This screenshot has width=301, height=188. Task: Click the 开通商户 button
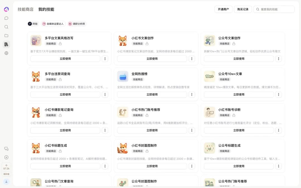tap(224, 9)
